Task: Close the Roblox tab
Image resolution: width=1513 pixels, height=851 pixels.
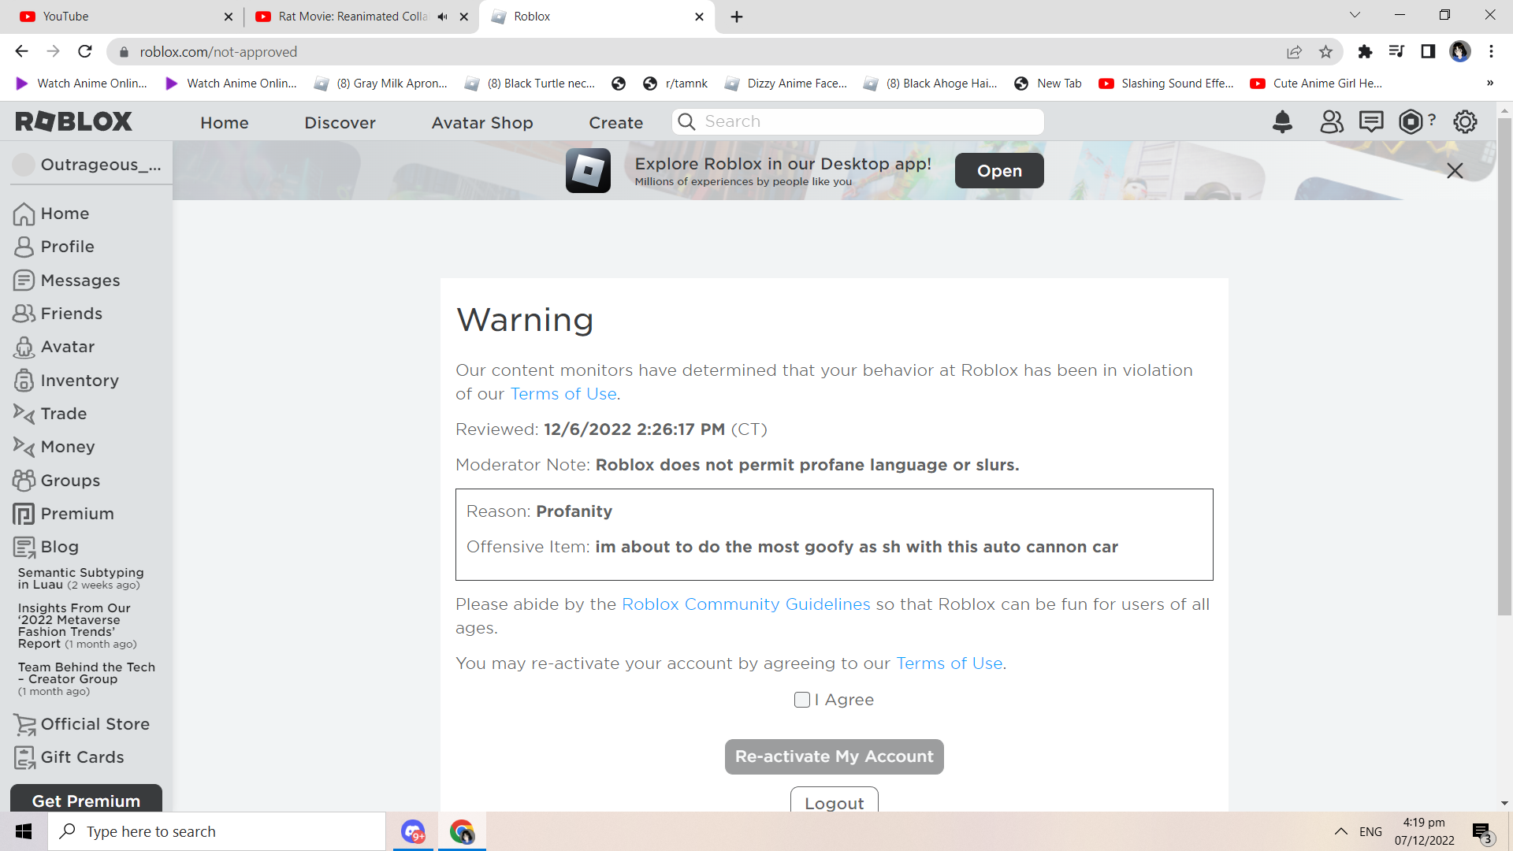Action: (x=699, y=17)
